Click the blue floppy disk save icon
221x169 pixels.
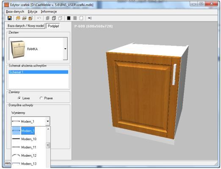10,18
